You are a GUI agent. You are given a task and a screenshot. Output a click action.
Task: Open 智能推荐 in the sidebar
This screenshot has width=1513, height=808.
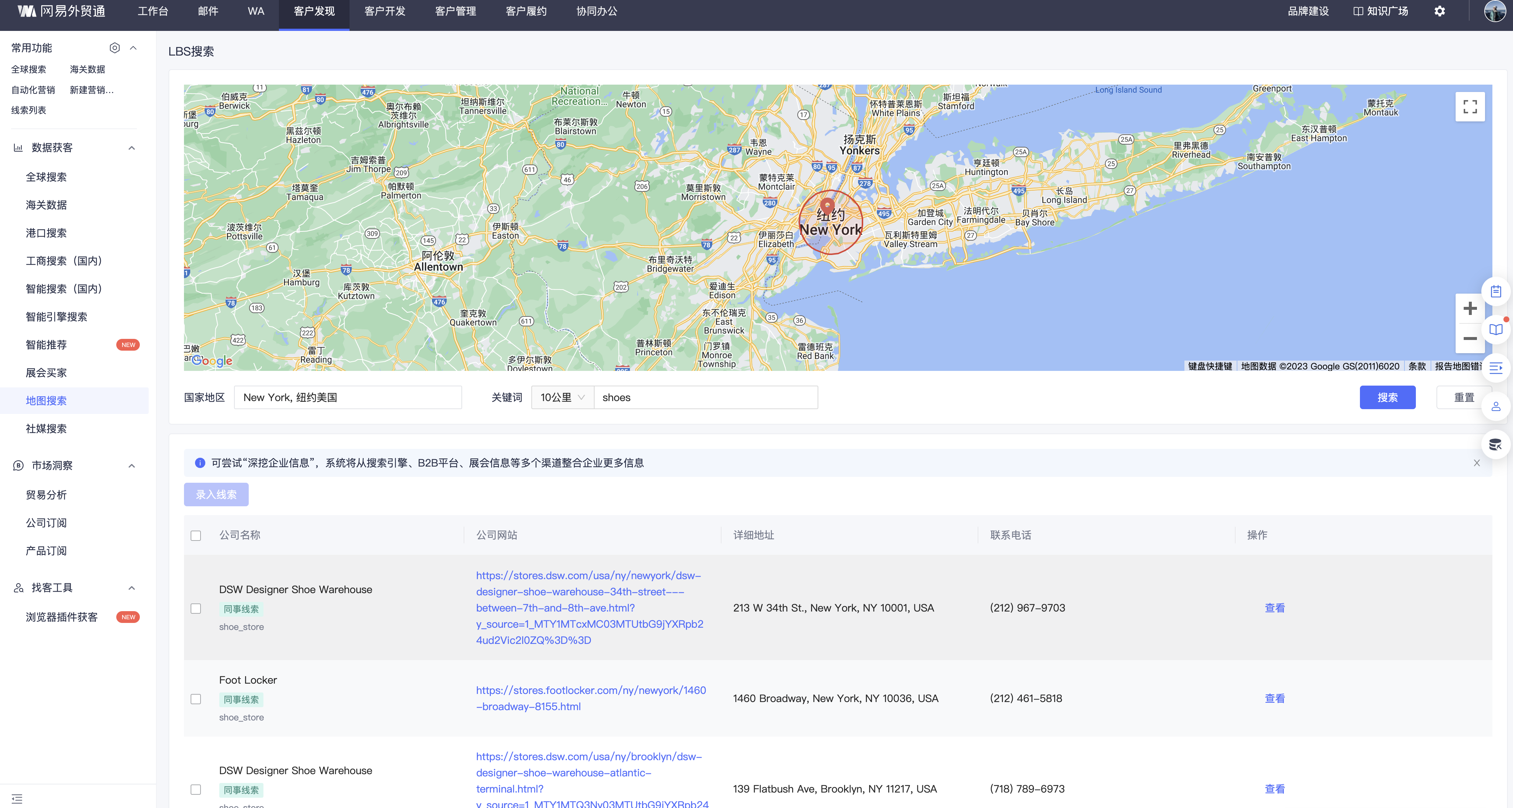tap(46, 345)
